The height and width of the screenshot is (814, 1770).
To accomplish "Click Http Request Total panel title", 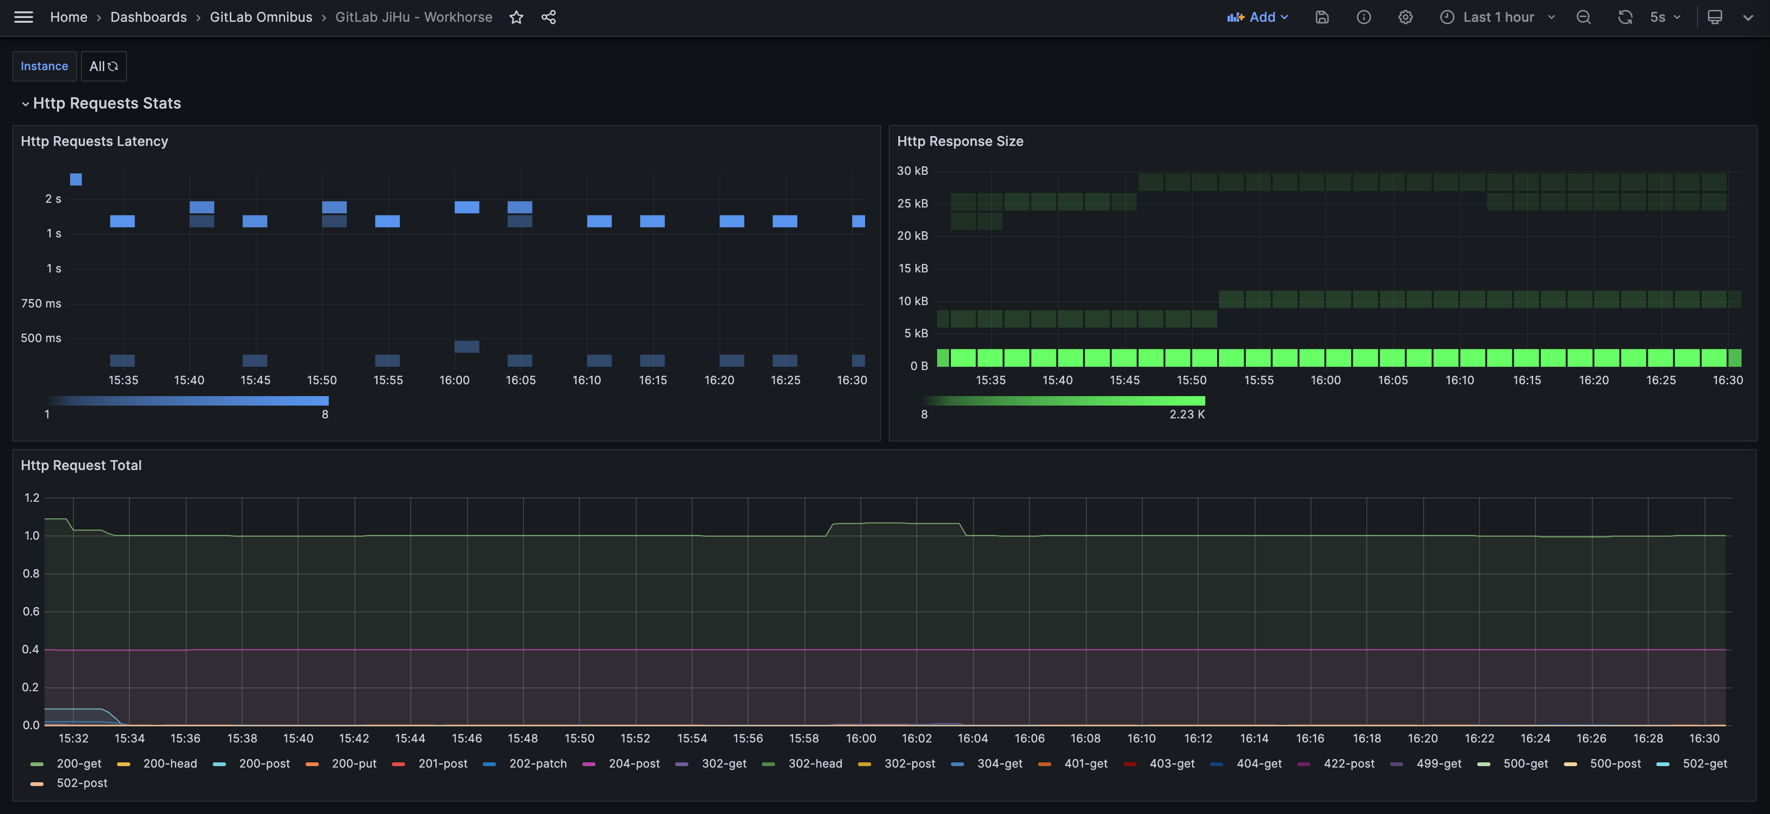I will 81,465.
